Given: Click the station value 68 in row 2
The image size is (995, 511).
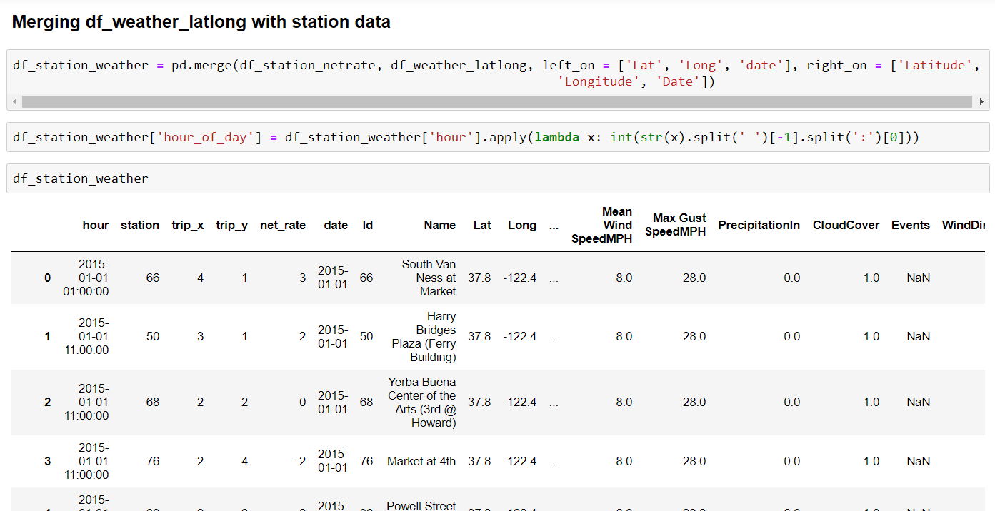Looking at the screenshot, I should point(153,403).
